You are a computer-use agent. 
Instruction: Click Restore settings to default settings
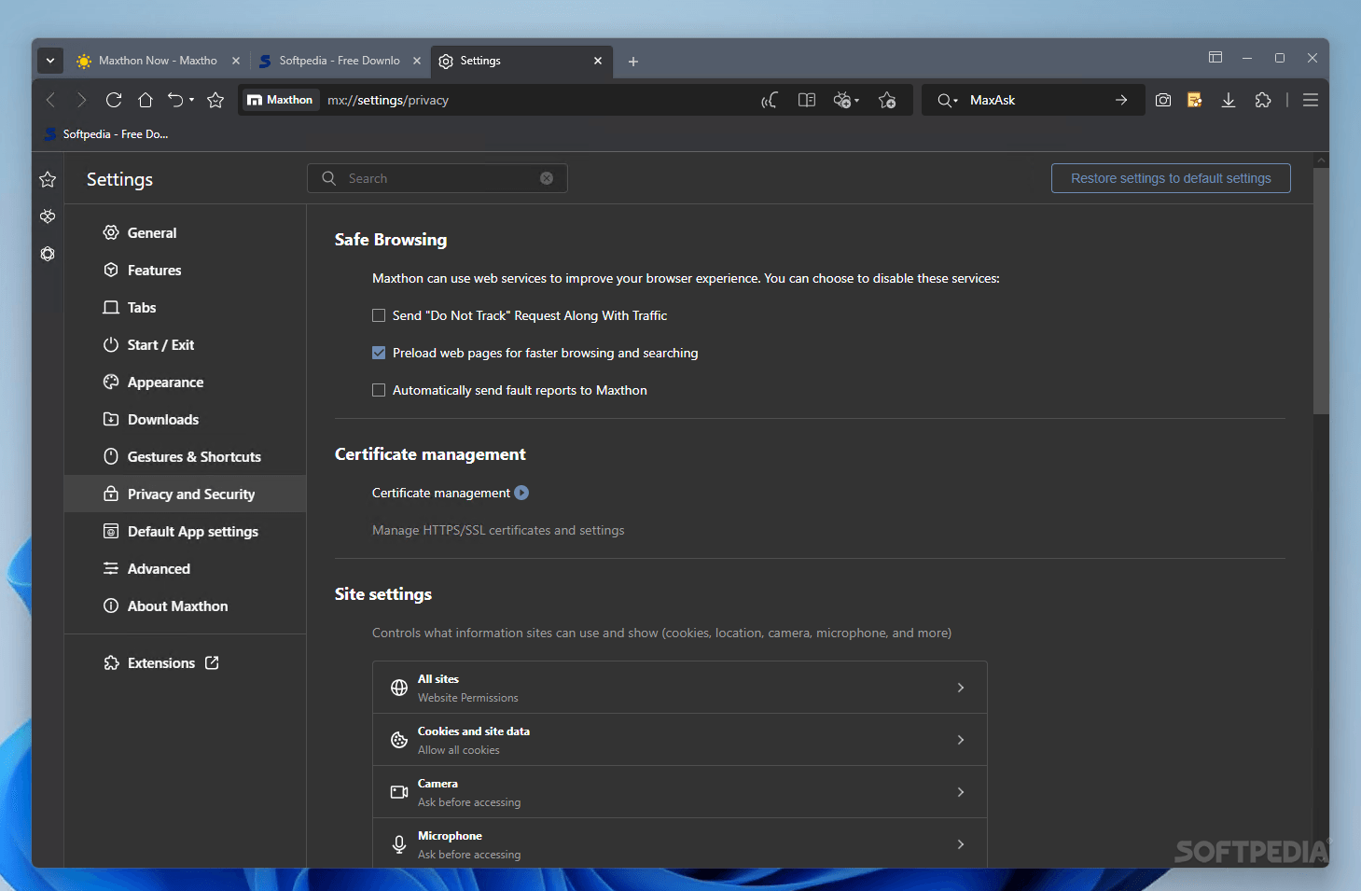tap(1170, 177)
